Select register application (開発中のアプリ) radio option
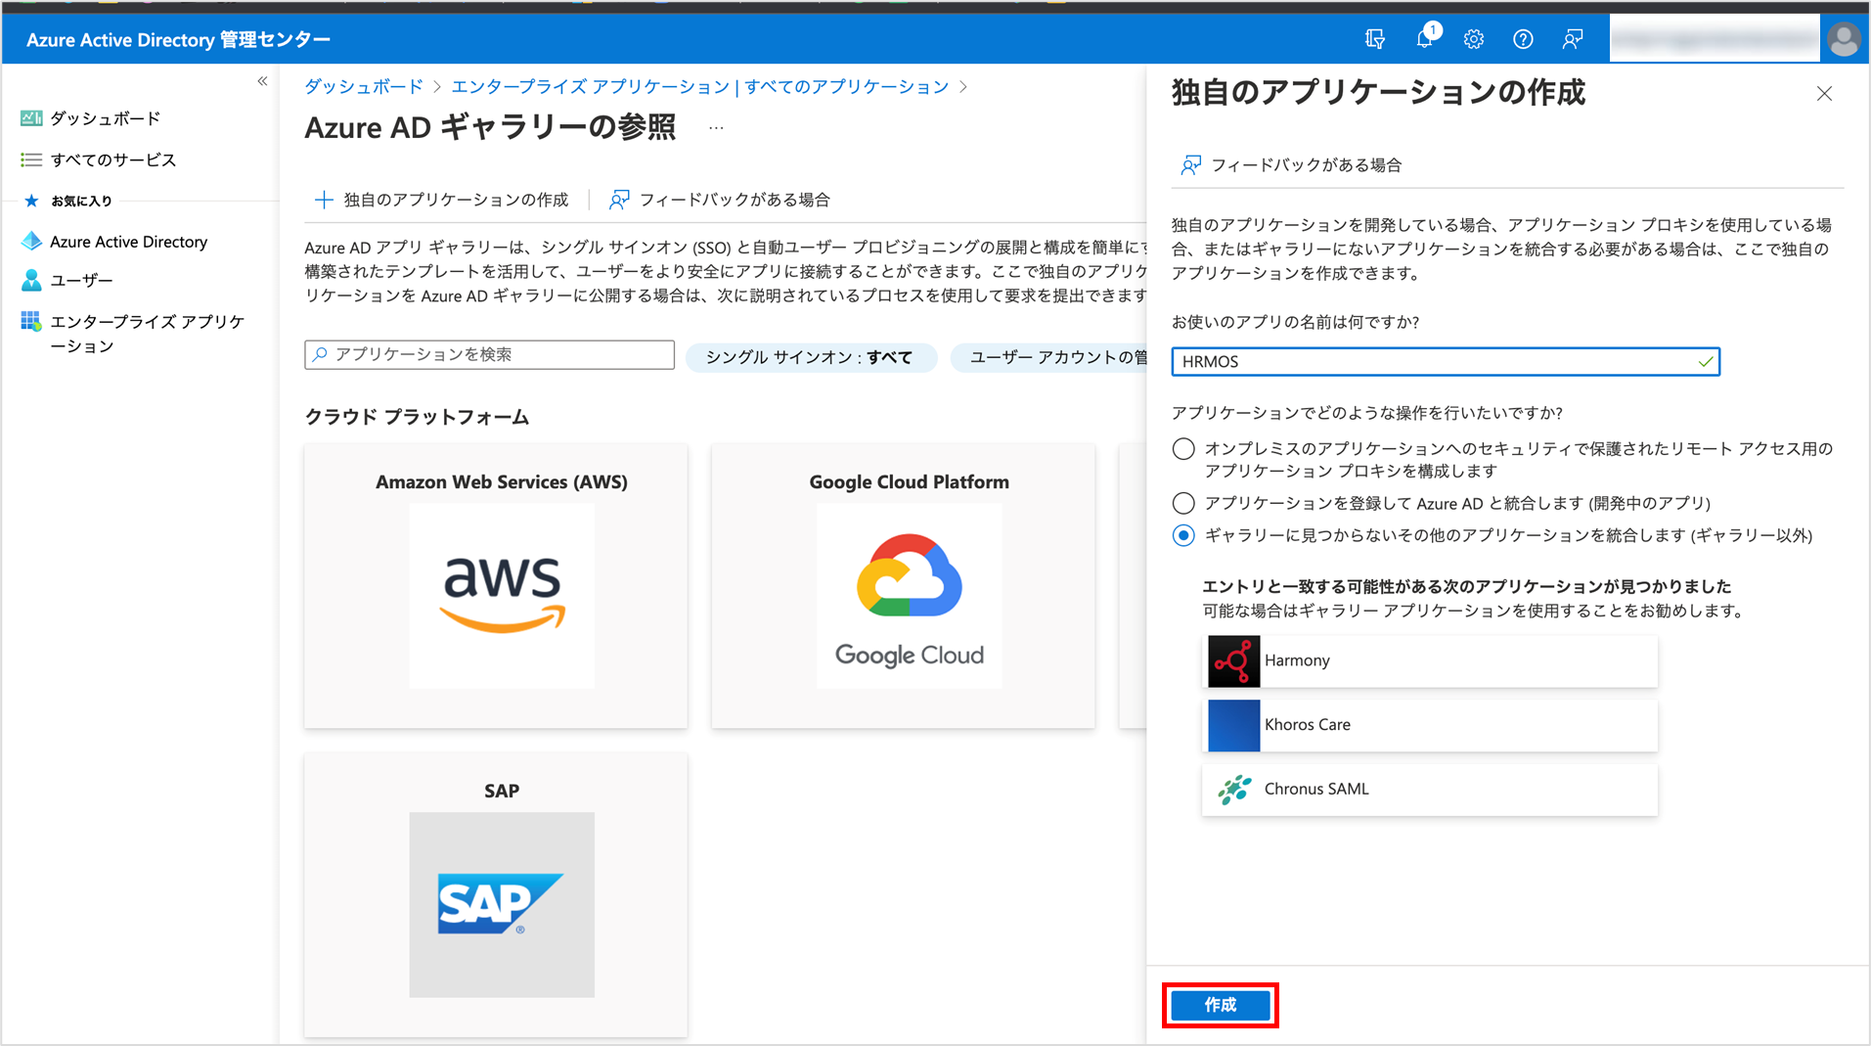Screen dimensions: 1871x1046 coord(1183,503)
